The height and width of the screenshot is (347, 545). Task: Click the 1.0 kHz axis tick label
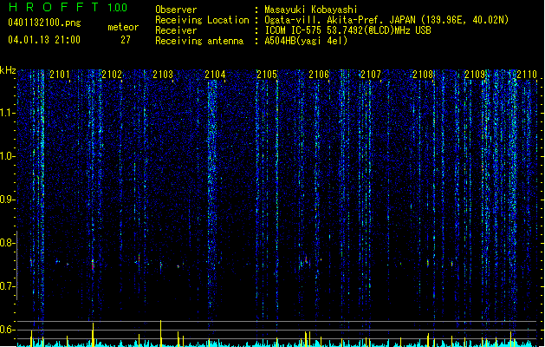(x=7, y=156)
